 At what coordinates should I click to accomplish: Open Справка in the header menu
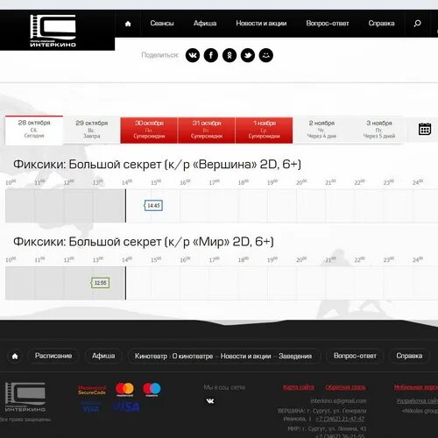pyautogui.click(x=381, y=24)
